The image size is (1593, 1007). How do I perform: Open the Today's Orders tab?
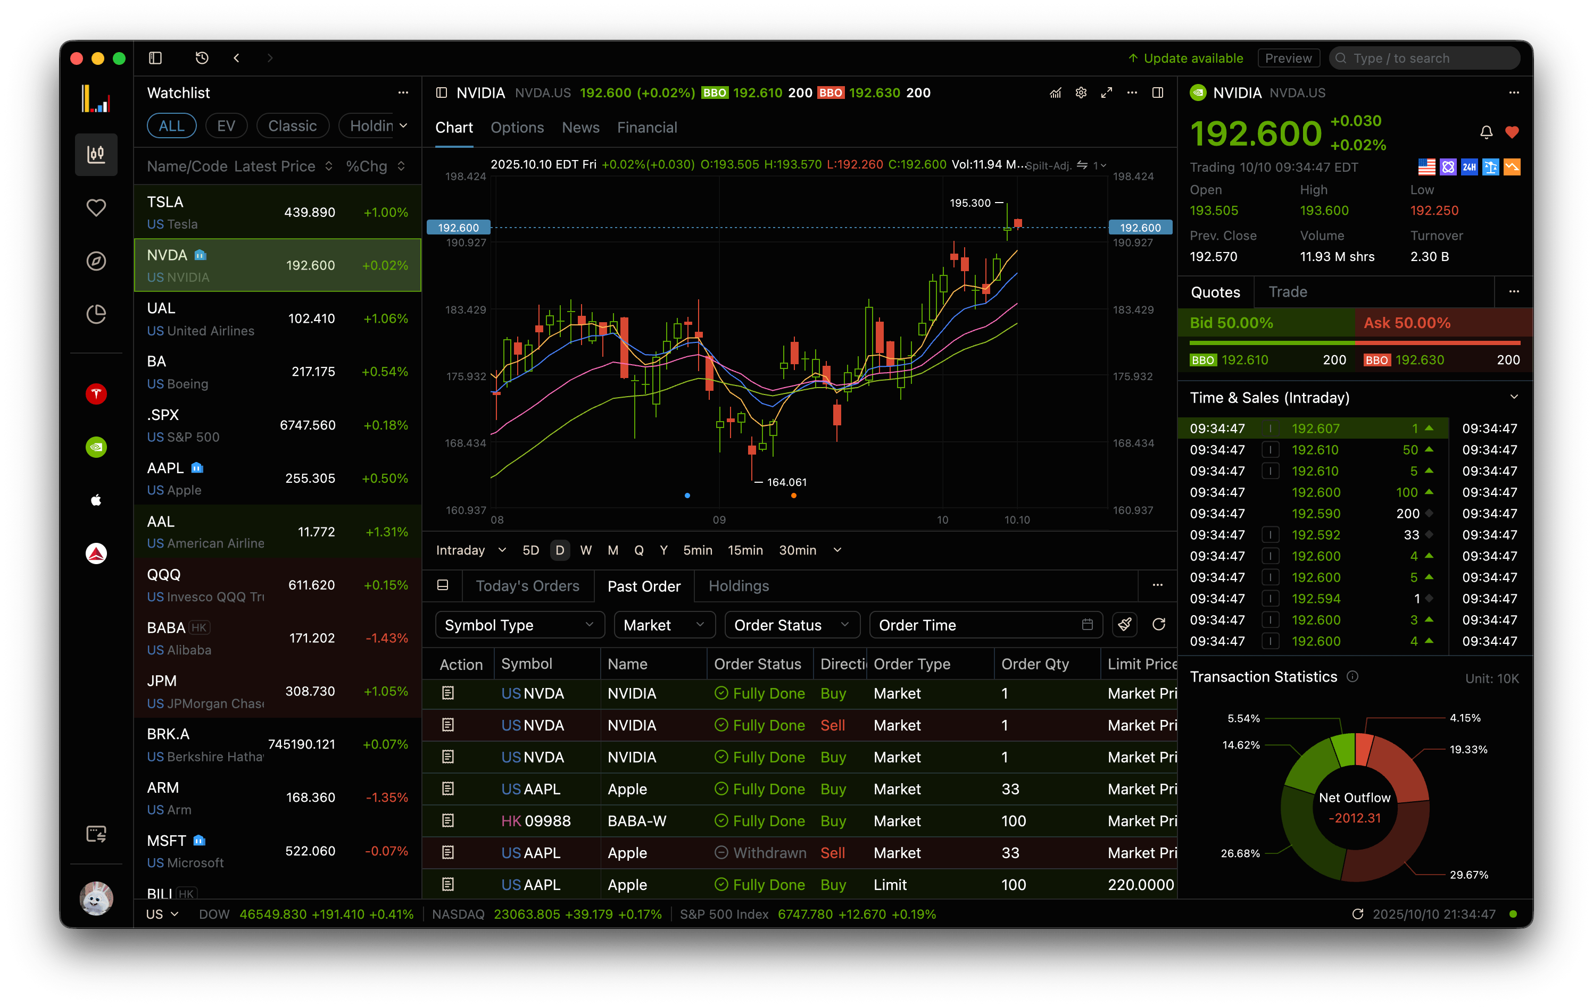pyautogui.click(x=527, y=586)
